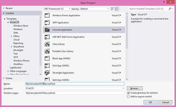Confirm project creation with OK

150,102
